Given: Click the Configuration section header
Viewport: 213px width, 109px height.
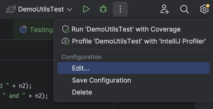Looking at the screenshot, I should (82, 57).
